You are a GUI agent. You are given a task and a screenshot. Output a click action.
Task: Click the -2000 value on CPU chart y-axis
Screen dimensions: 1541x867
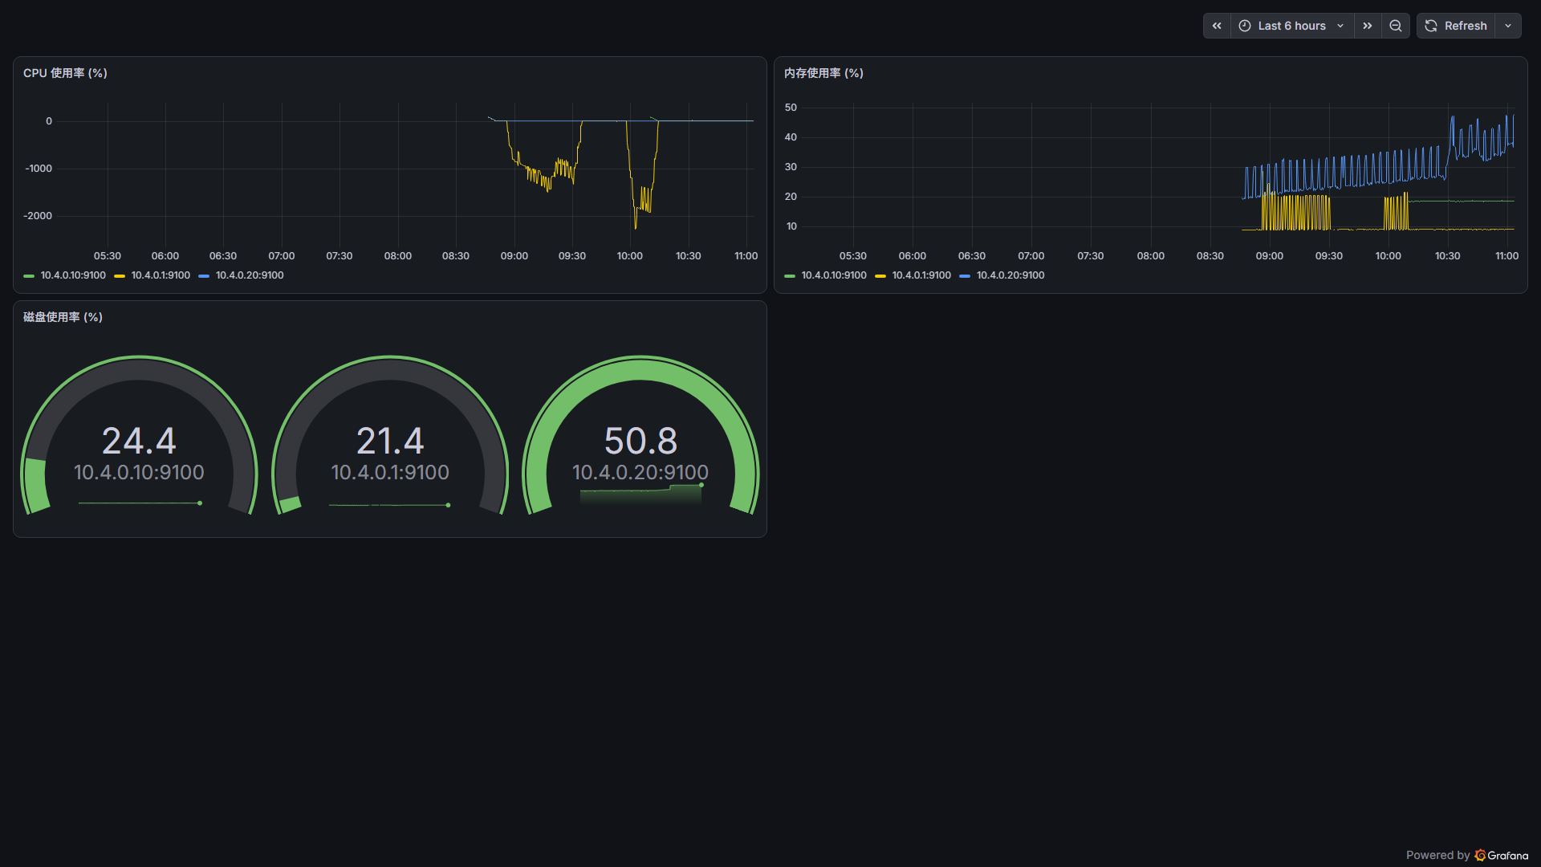pos(38,216)
